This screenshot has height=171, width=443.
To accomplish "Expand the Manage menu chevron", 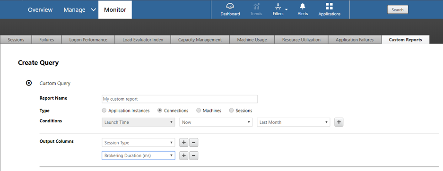I will [94, 9].
